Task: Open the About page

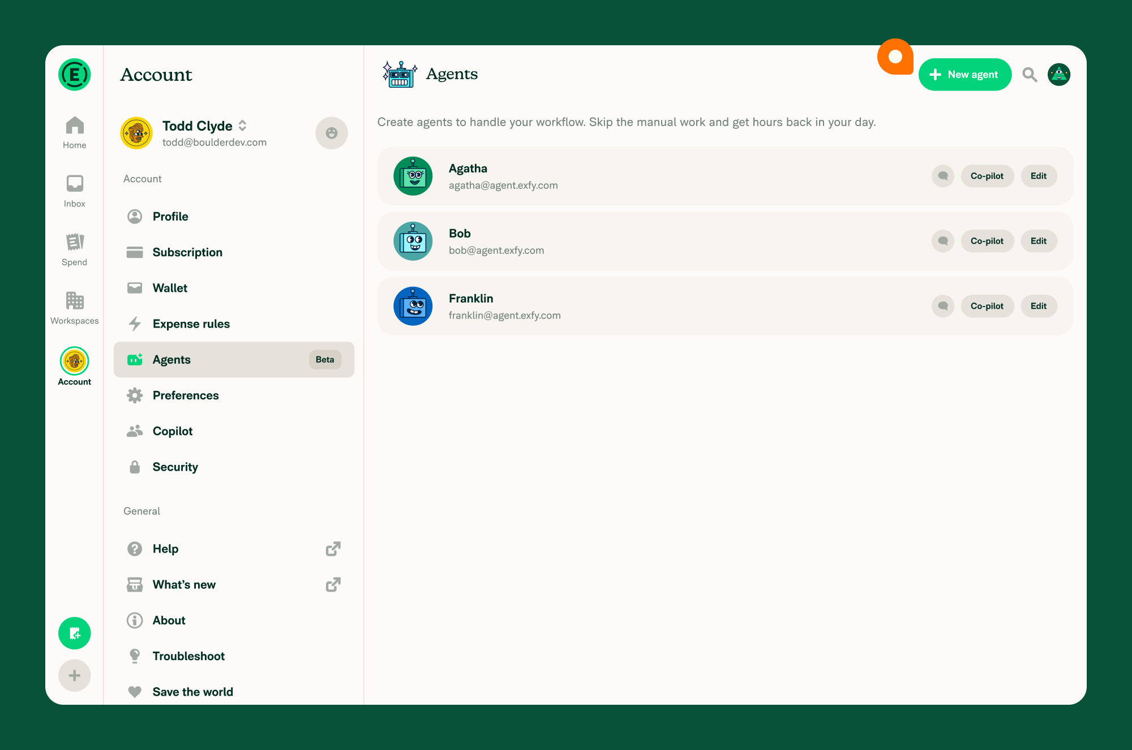Action: [234, 620]
